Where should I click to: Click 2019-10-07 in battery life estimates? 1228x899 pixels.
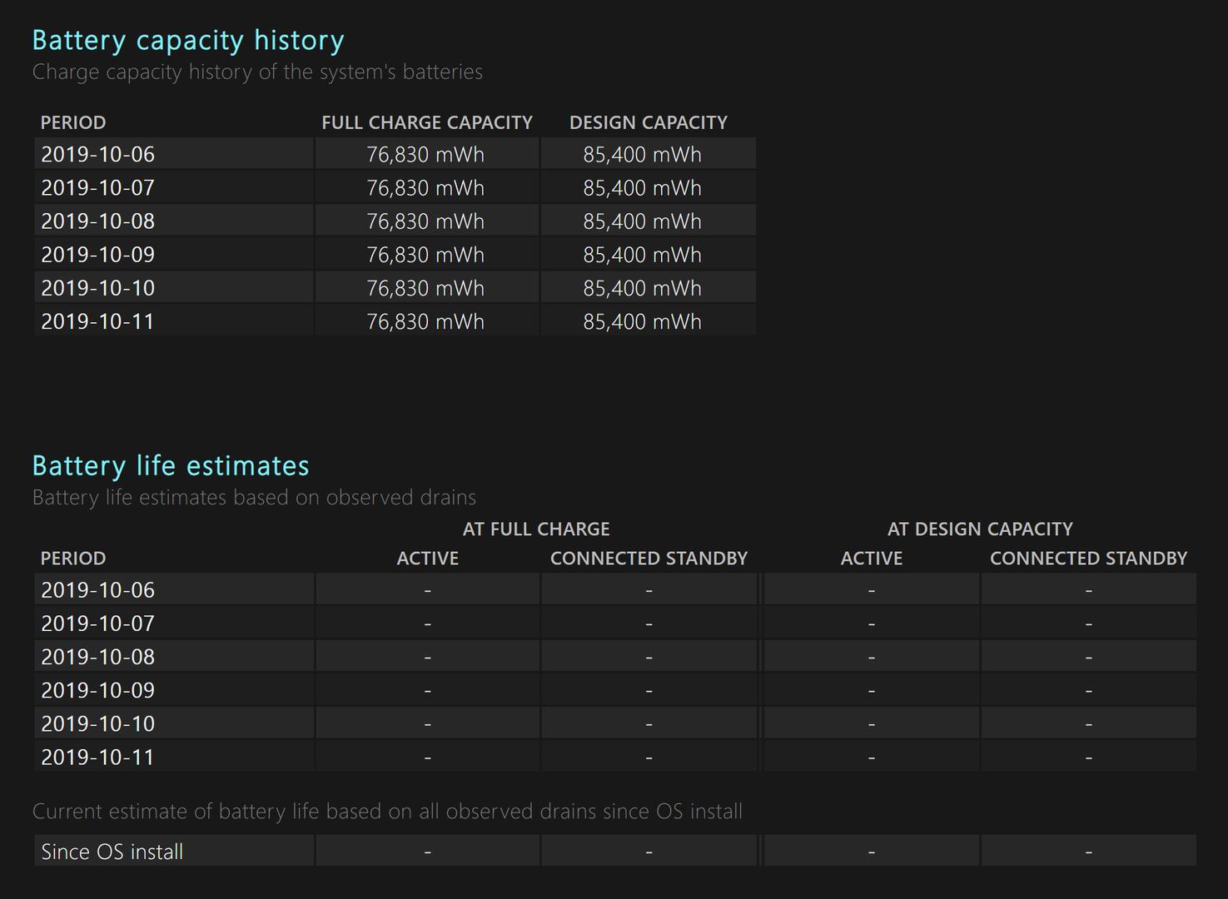[x=98, y=623]
